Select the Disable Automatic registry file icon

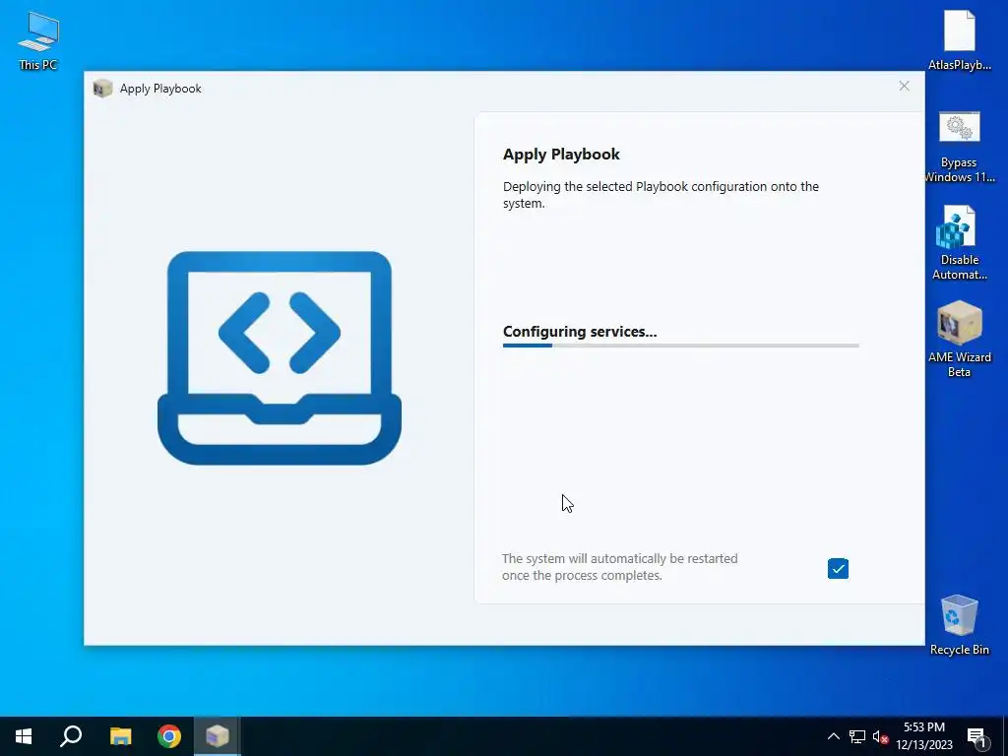point(959,243)
